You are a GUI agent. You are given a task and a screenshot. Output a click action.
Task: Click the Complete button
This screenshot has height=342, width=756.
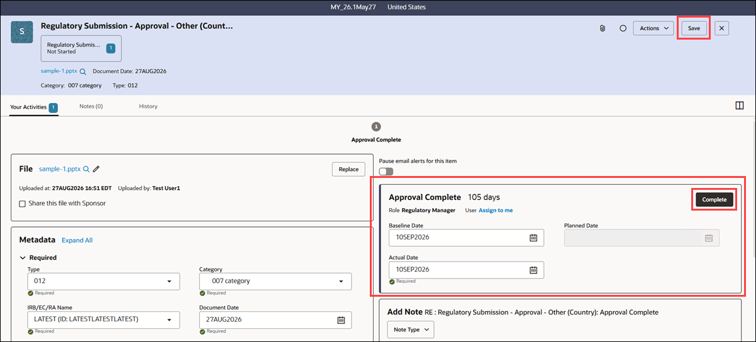(x=714, y=199)
